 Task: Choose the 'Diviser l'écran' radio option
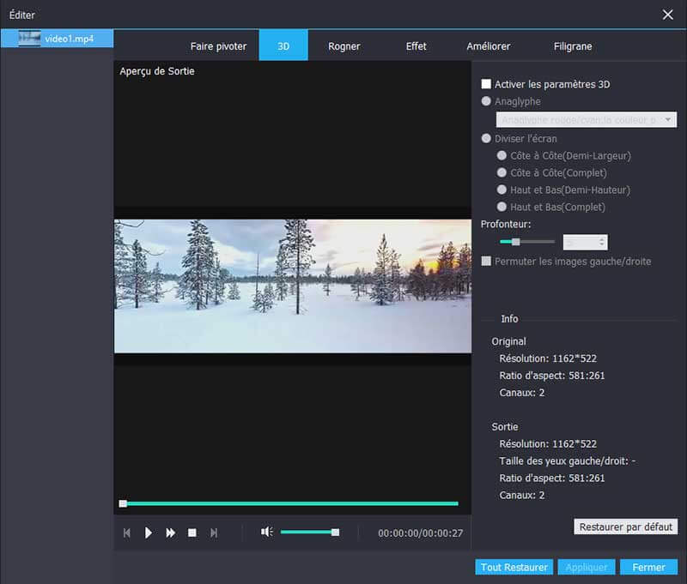tap(487, 138)
